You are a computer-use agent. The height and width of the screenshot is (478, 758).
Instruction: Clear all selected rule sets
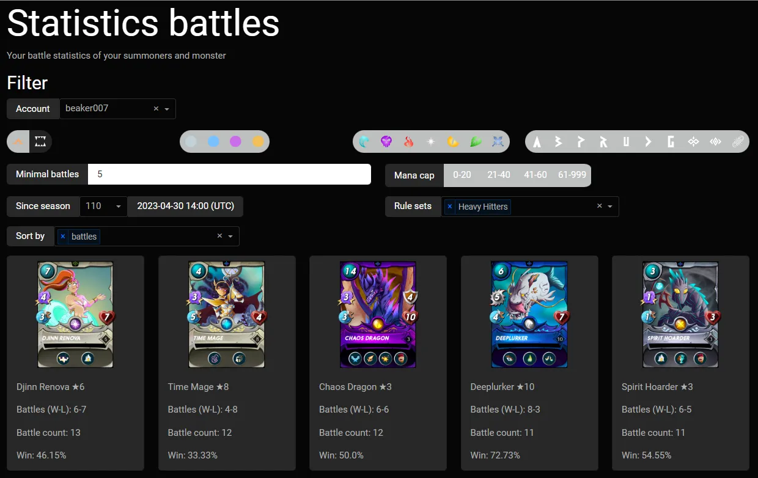[x=600, y=207]
